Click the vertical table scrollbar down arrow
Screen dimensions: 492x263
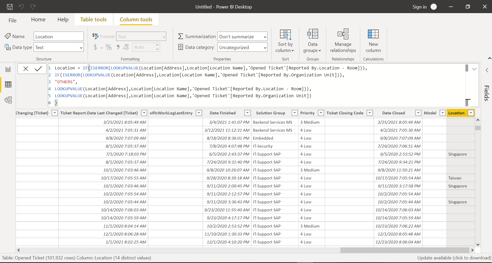pyautogui.click(x=478, y=244)
